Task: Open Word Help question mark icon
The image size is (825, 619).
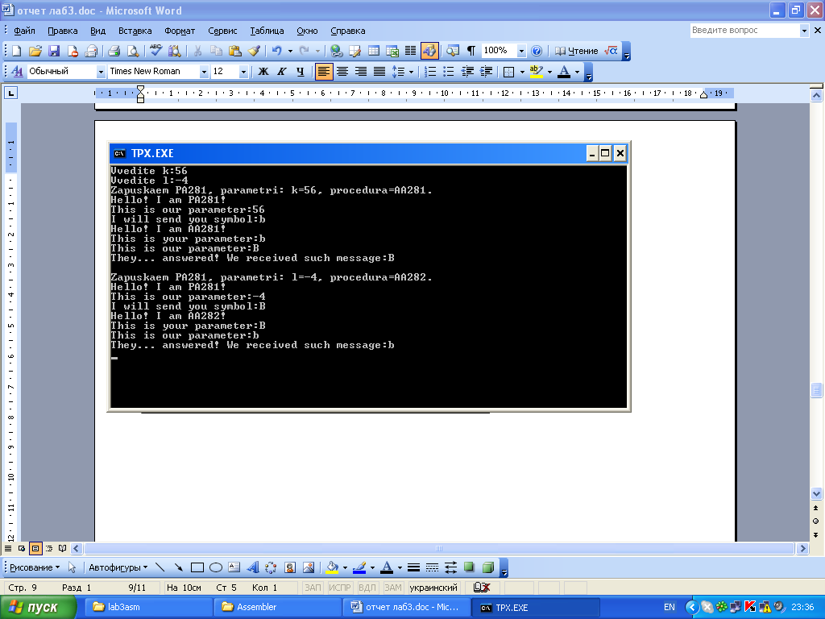Action: click(x=537, y=51)
